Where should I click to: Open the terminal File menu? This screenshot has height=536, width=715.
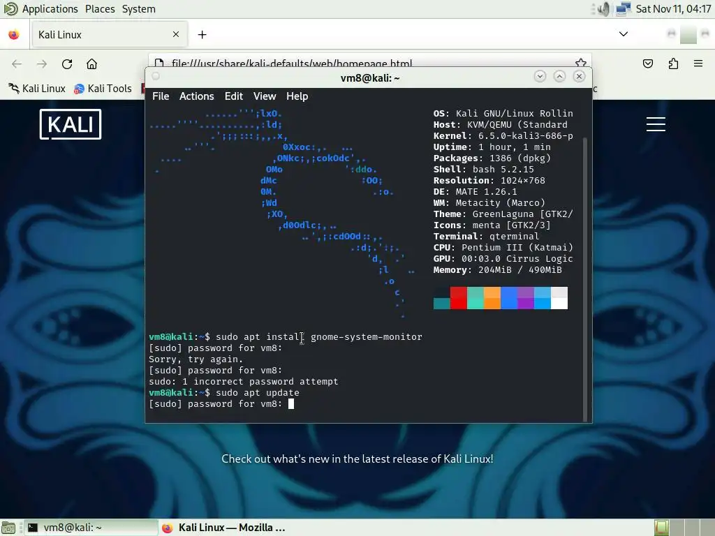[x=161, y=96]
